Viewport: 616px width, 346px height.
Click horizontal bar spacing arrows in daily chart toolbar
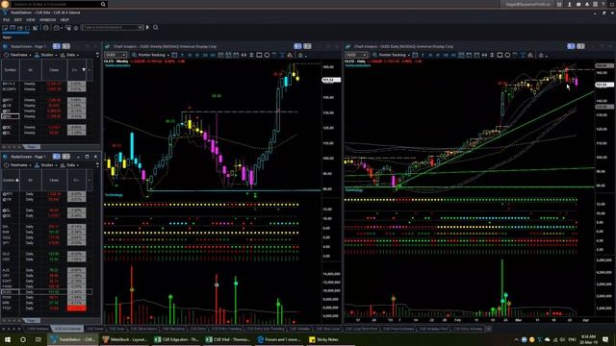pyautogui.click(x=484, y=55)
